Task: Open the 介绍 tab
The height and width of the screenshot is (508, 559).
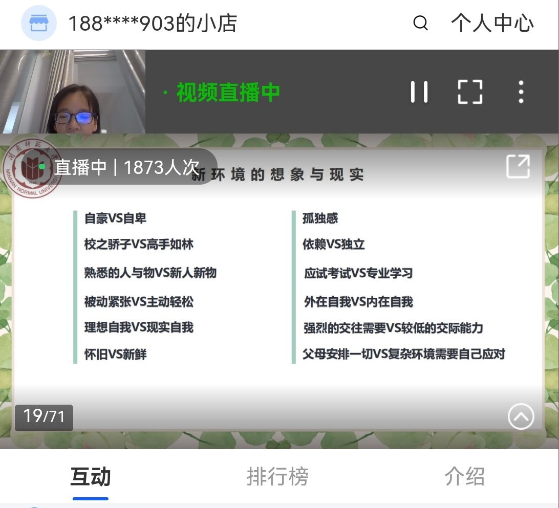Action: pos(465,476)
